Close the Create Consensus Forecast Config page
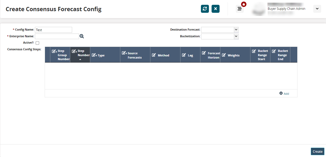This screenshot has width=326, height=157. click(x=215, y=9)
